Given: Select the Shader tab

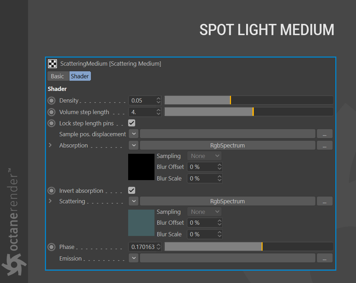Looking at the screenshot, I should (80, 76).
